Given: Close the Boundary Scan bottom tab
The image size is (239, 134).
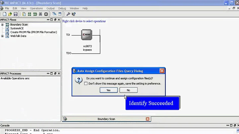Looking at the screenshot, I should coord(147,119).
